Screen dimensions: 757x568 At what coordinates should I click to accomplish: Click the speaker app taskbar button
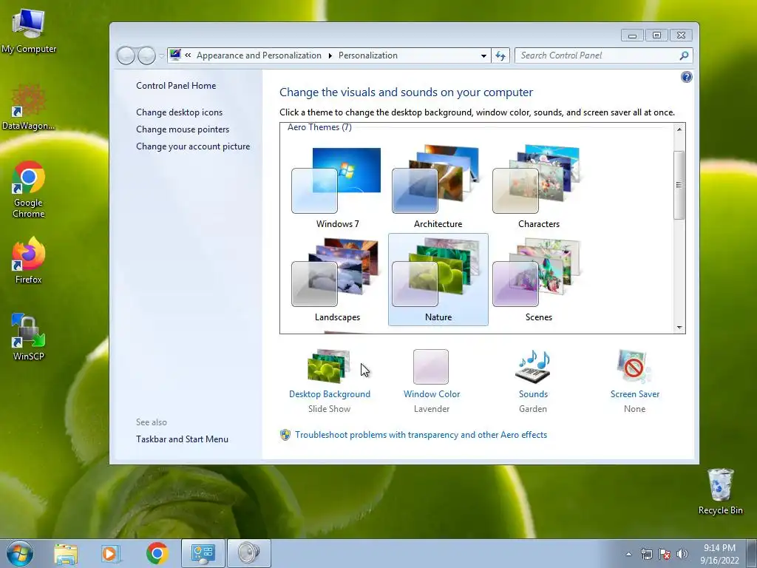248,553
